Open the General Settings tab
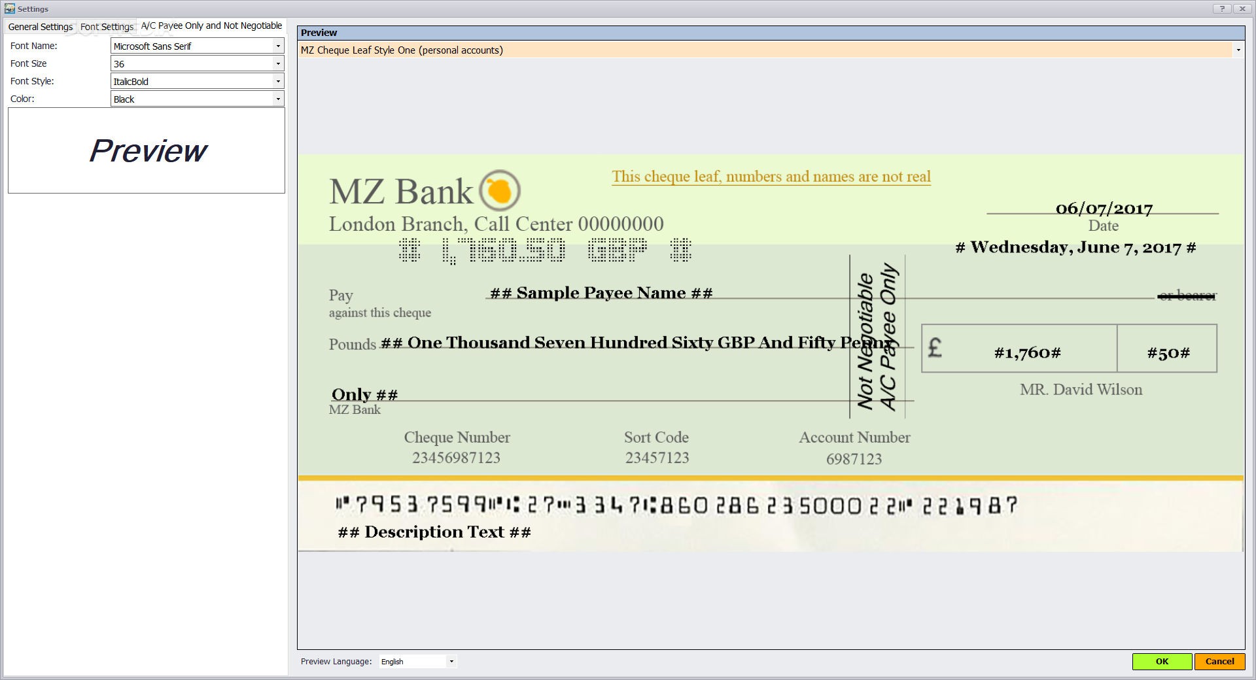Screen dimensions: 1256x680 click(41, 27)
